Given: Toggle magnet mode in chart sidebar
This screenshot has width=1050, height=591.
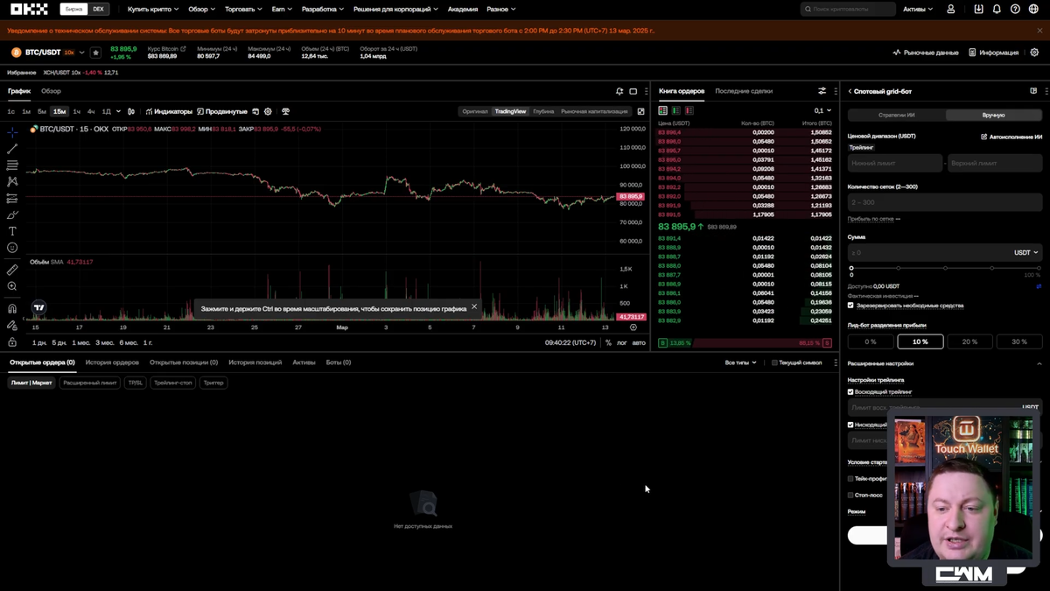Looking at the screenshot, I should 12,308.
